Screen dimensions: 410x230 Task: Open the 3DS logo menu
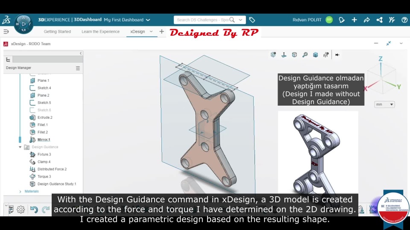point(6,20)
